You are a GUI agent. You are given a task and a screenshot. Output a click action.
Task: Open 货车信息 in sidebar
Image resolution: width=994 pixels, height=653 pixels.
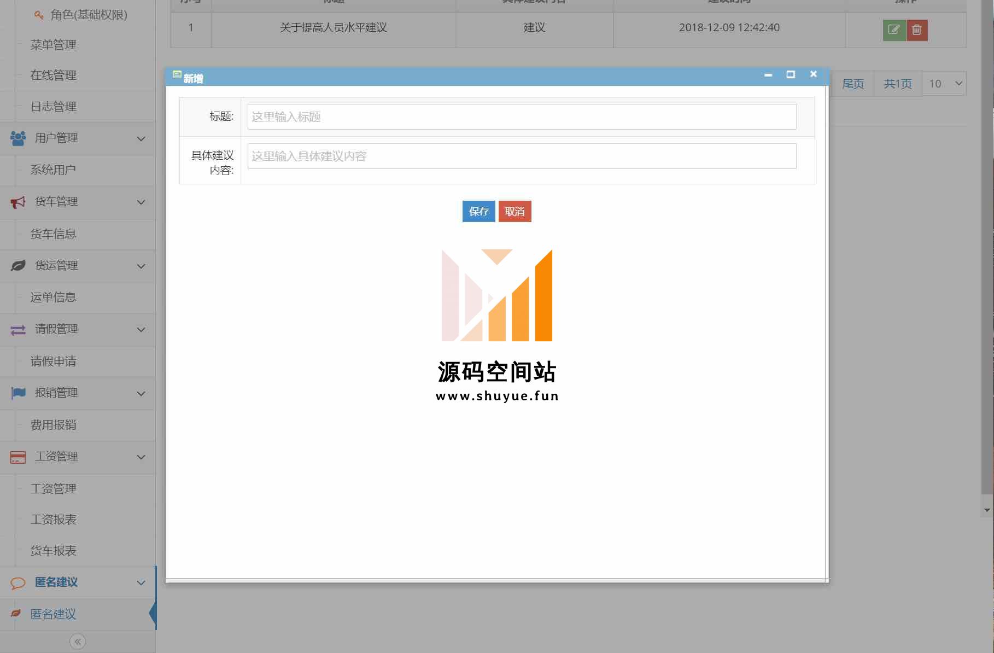click(x=53, y=234)
